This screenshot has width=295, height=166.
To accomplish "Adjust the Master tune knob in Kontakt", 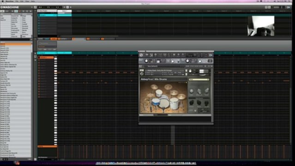I will tap(187, 61).
